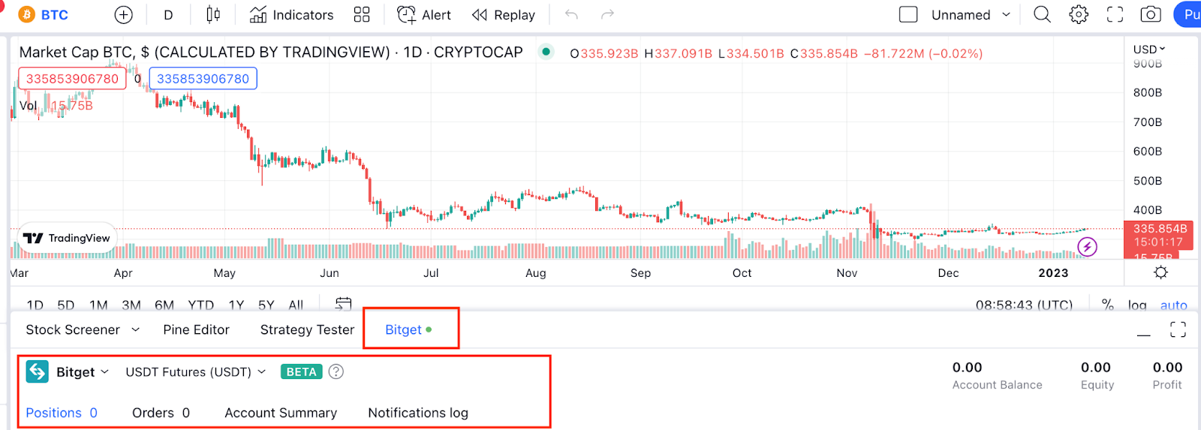The width and height of the screenshot is (1201, 430).
Task: Open the layout templates grid icon
Action: [362, 15]
